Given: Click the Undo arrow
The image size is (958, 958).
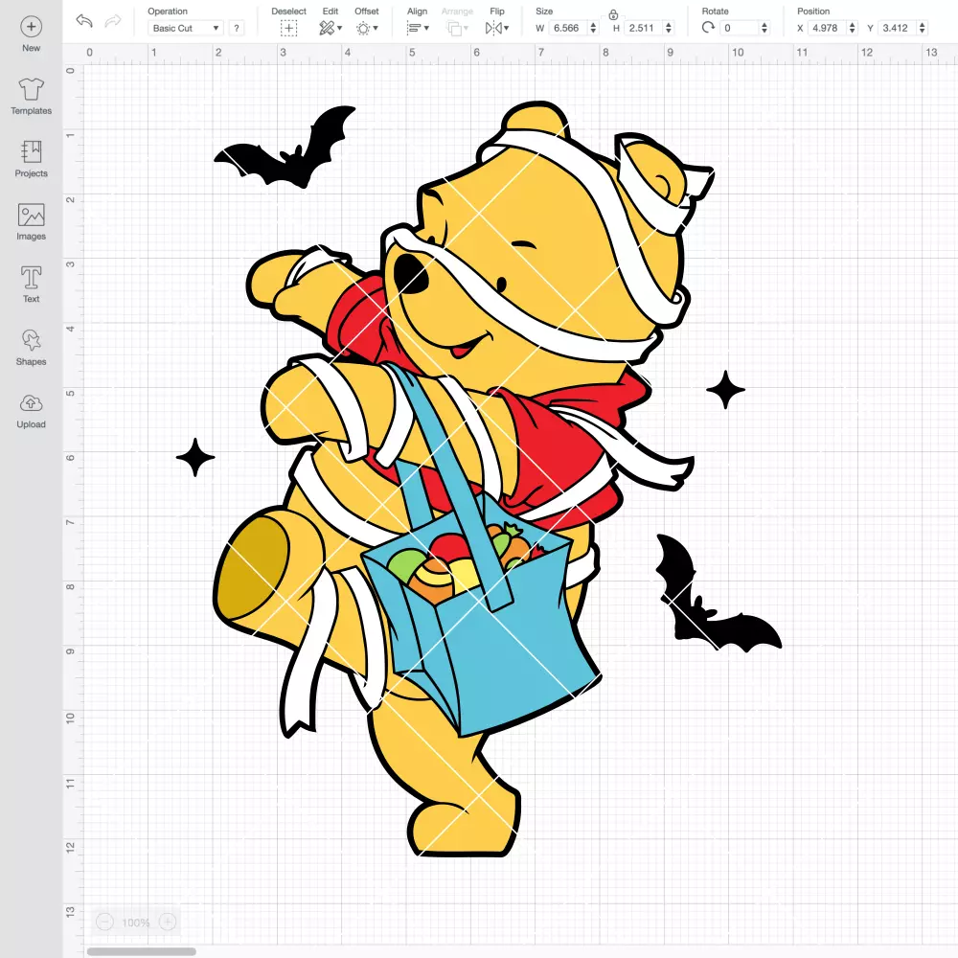Looking at the screenshot, I should tap(84, 21).
